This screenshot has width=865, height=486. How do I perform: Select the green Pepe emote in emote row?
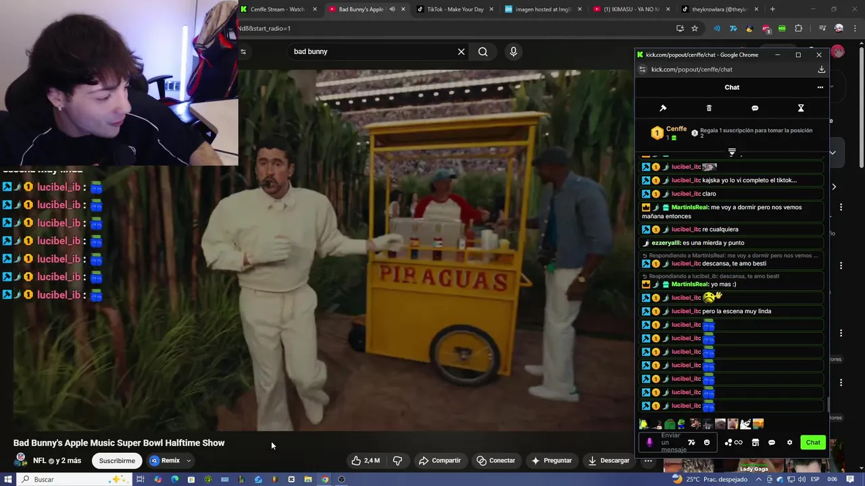tap(669, 424)
